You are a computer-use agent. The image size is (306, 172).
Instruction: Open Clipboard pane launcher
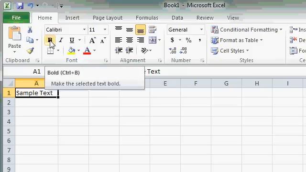[37, 61]
